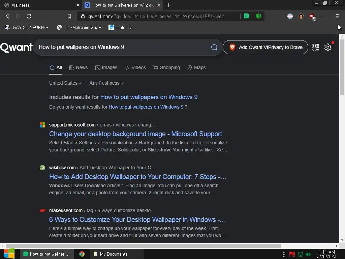Image resolution: width=345 pixels, height=259 pixels.
Task: Click the Microsoft favicon beside first result
Action: click(42, 125)
